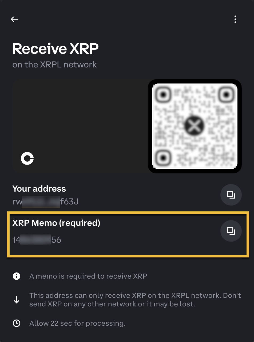This screenshot has height=342, width=254.
Task: Click 'A memo is required' notice text
Action: click(88, 276)
